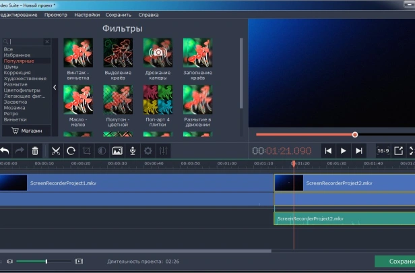The image size is (415, 273).
Task: Click the scissors split tool
Action: [55, 151]
